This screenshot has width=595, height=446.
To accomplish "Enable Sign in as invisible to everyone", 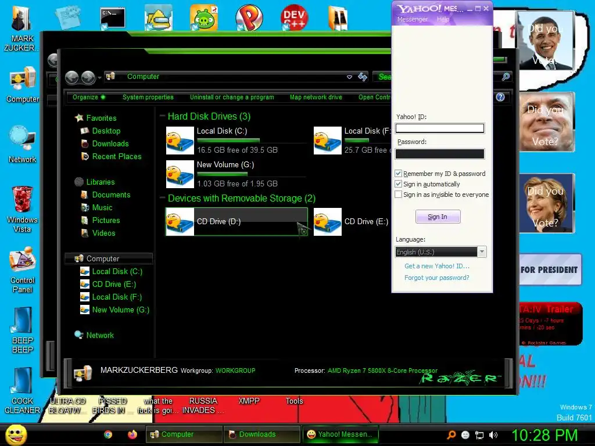I will (x=398, y=195).
